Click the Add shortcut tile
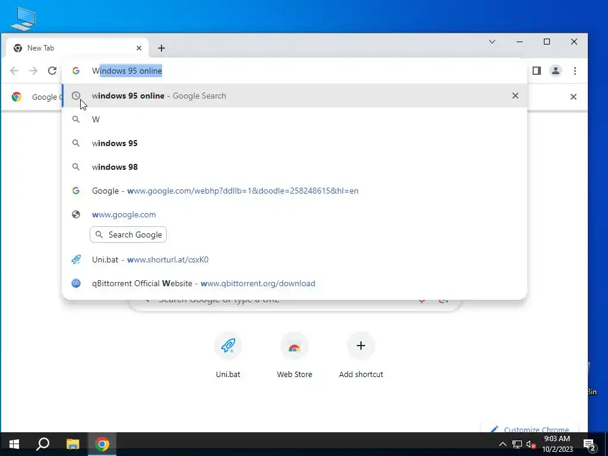608x456 pixels. pyautogui.click(x=361, y=355)
